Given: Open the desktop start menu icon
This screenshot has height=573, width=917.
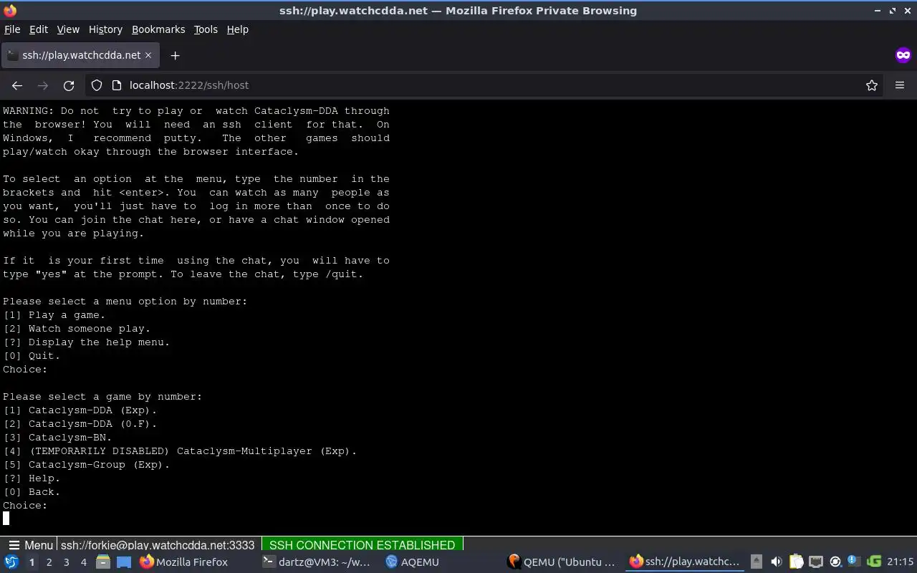Looking at the screenshot, I should (x=11, y=562).
